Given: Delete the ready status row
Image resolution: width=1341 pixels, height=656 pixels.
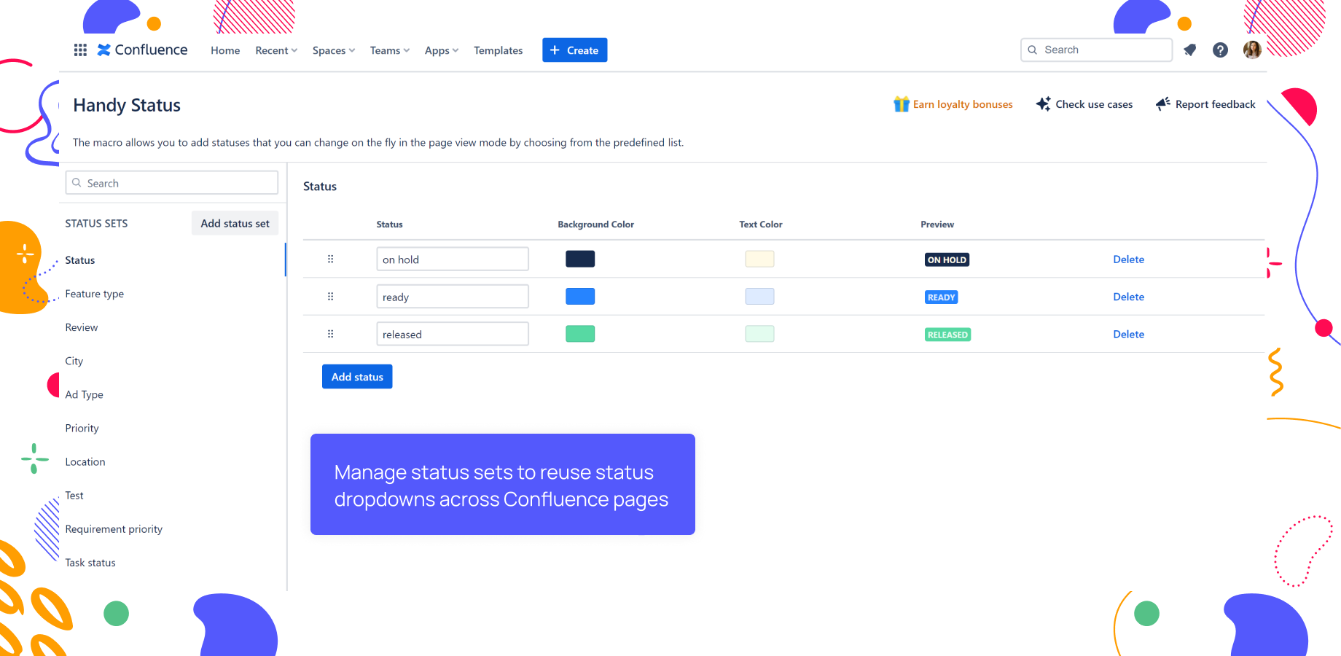Looking at the screenshot, I should [1128, 297].
